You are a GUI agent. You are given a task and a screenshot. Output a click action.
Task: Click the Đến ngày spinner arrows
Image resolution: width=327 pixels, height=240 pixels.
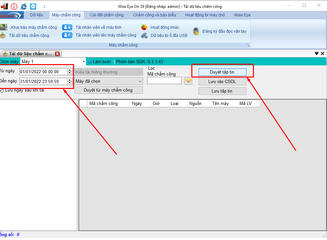coord(70,81)
